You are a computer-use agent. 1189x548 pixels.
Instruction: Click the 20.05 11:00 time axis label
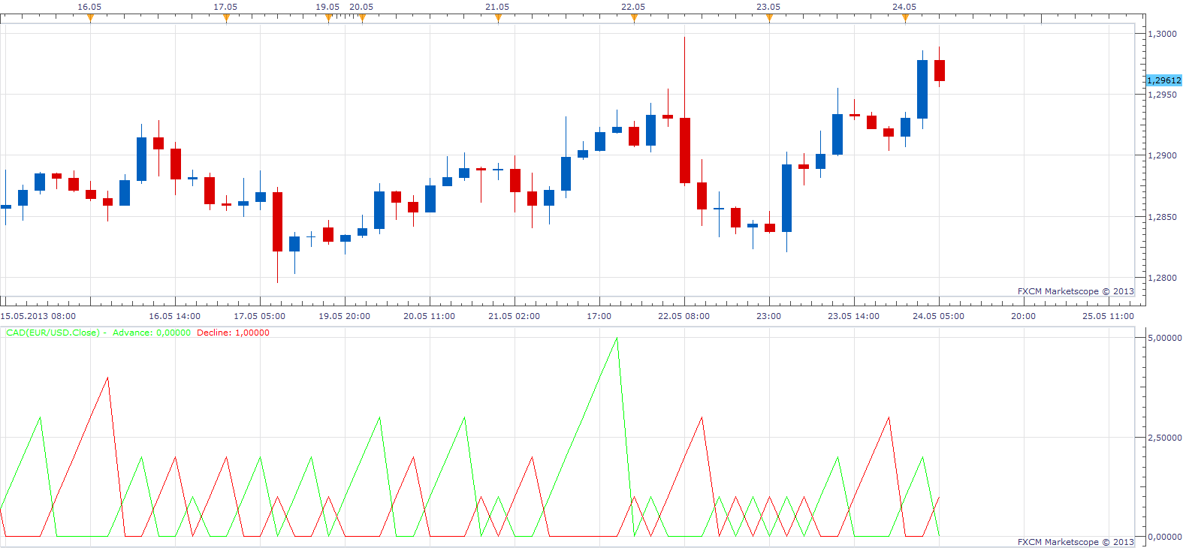(x=430, y=316)
